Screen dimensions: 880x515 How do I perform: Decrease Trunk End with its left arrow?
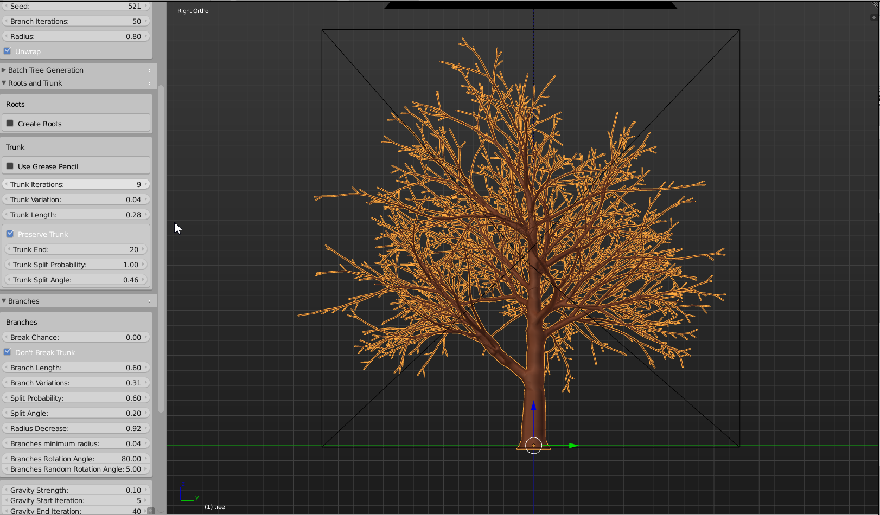tap(8, 249)
